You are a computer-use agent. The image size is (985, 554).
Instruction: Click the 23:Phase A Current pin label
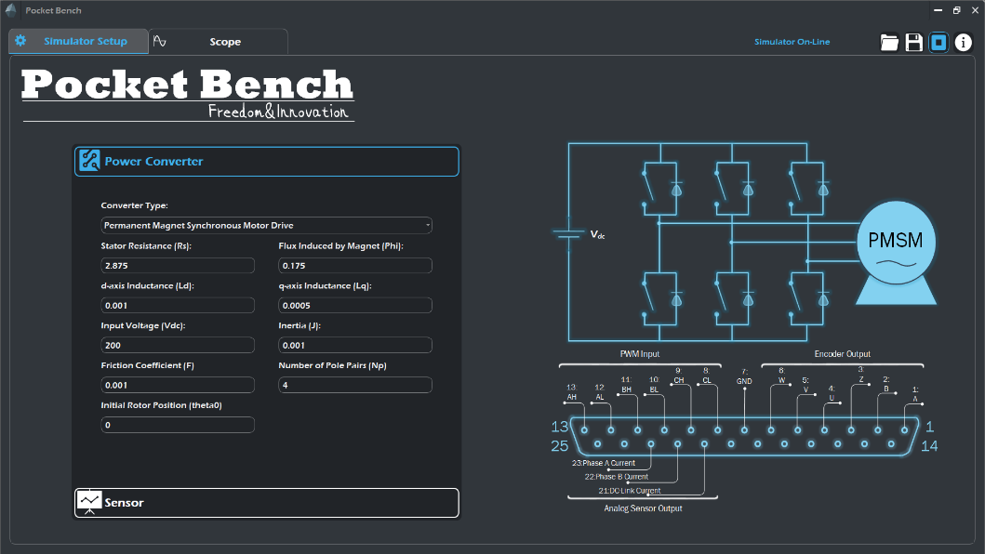pos(603,463)
